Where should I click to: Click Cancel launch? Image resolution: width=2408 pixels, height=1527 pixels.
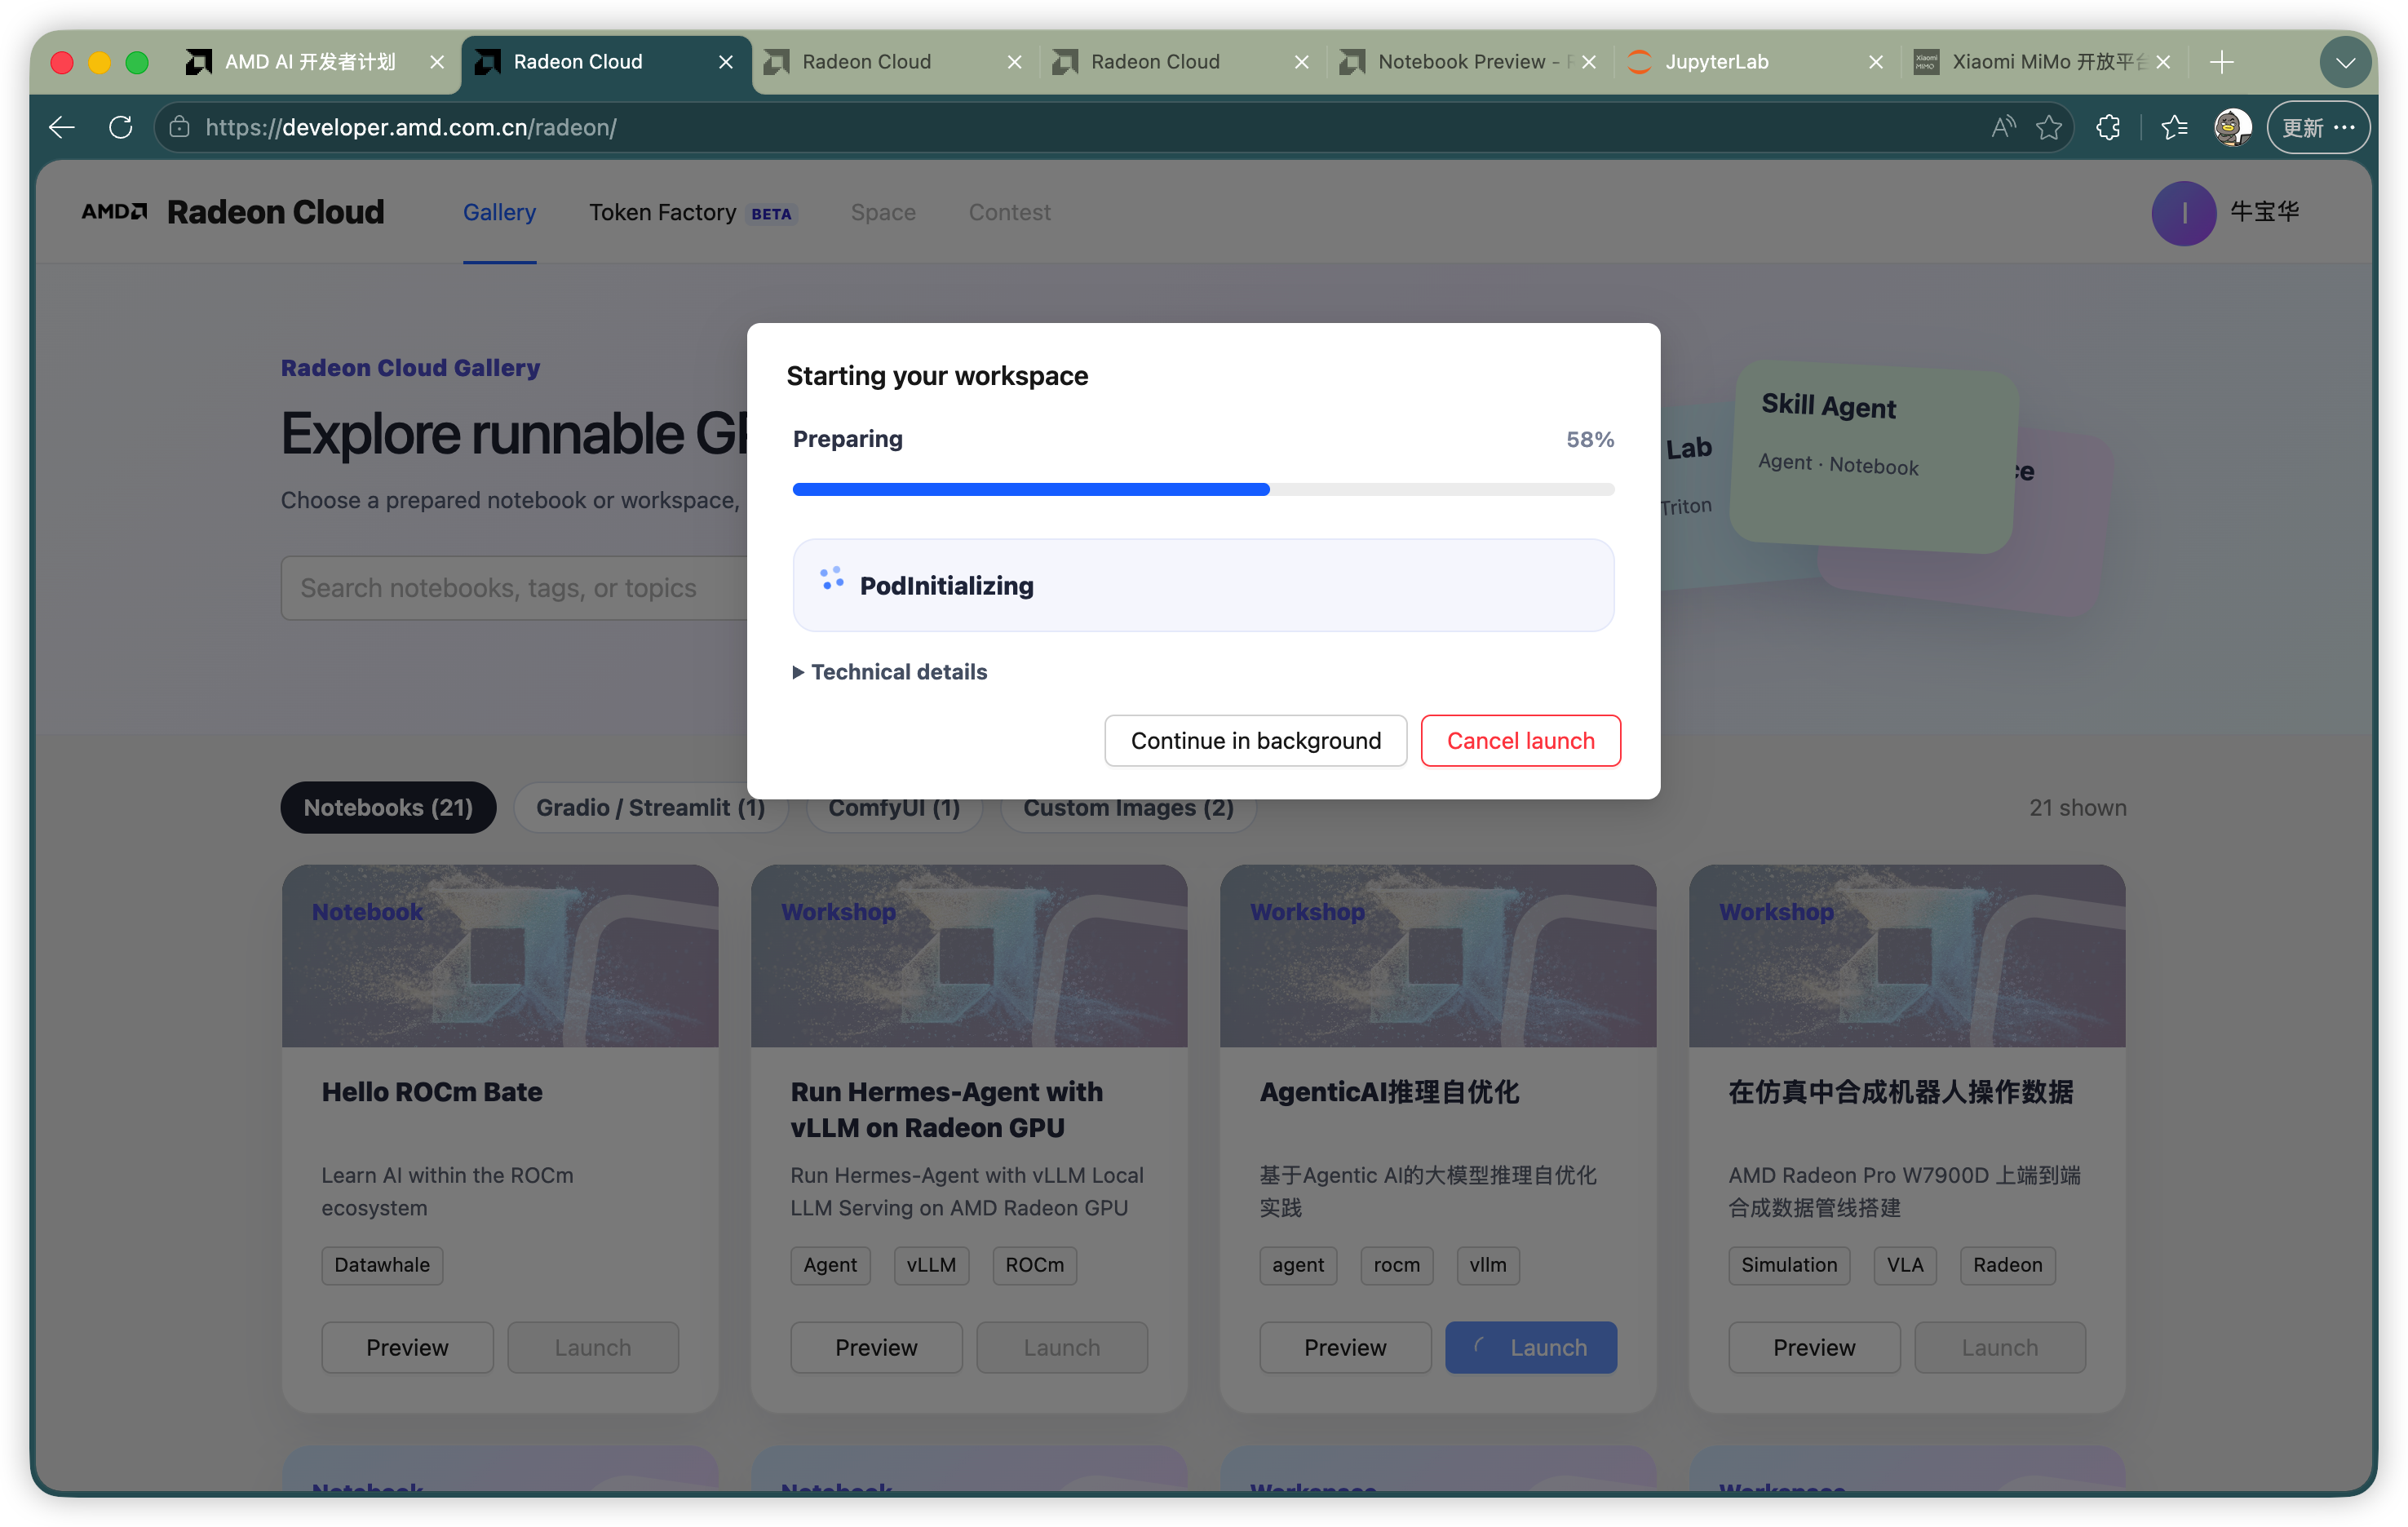point(1520,741)
